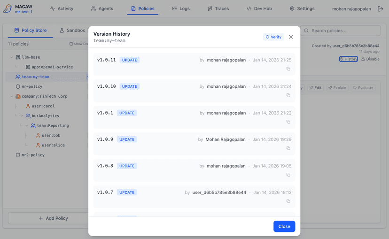Click the copy icon for v1.0.10
Viewport: 389px width, 239px height.
pyautogui.click(x=288, y=95)
